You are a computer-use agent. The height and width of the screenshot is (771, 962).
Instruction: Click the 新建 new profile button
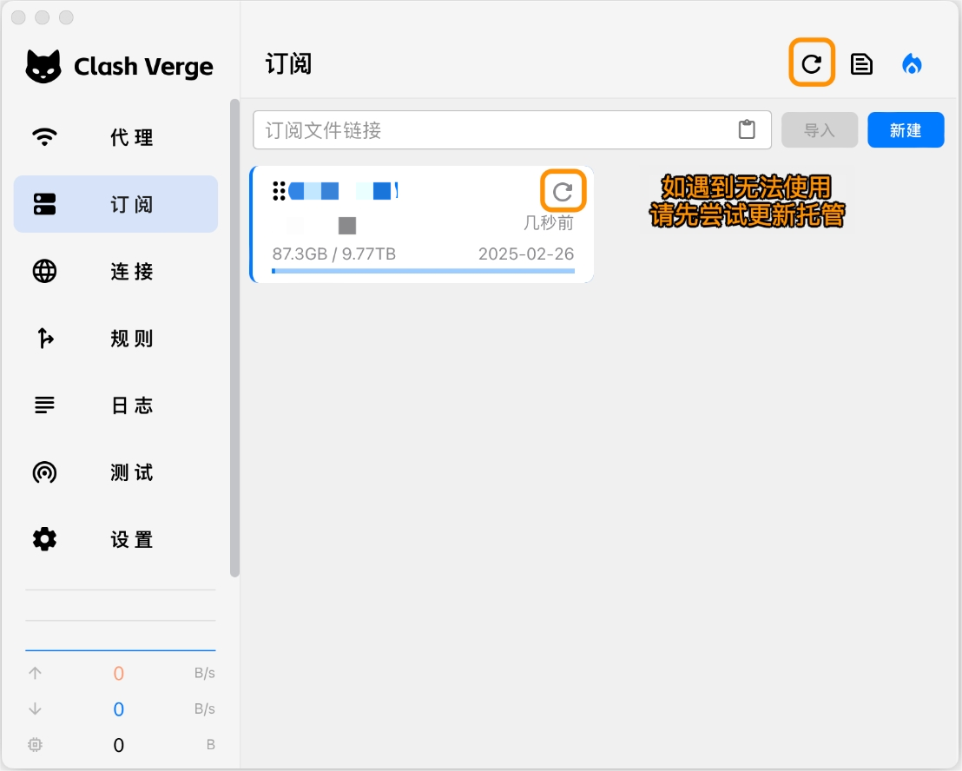point(906,129)
